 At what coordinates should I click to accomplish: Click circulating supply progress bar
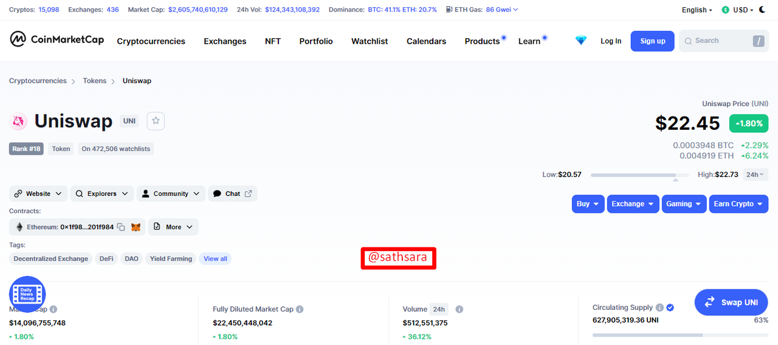pos(680,335)
